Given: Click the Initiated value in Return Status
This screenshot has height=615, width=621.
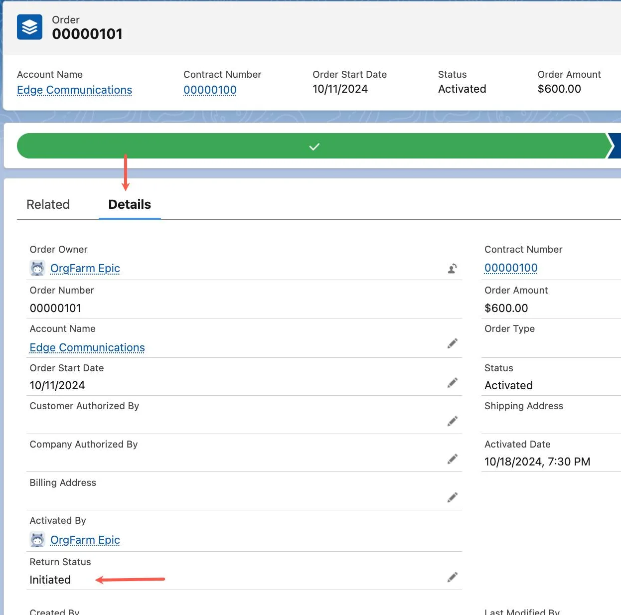Looking at the screenshot, I should coord(50,580).
